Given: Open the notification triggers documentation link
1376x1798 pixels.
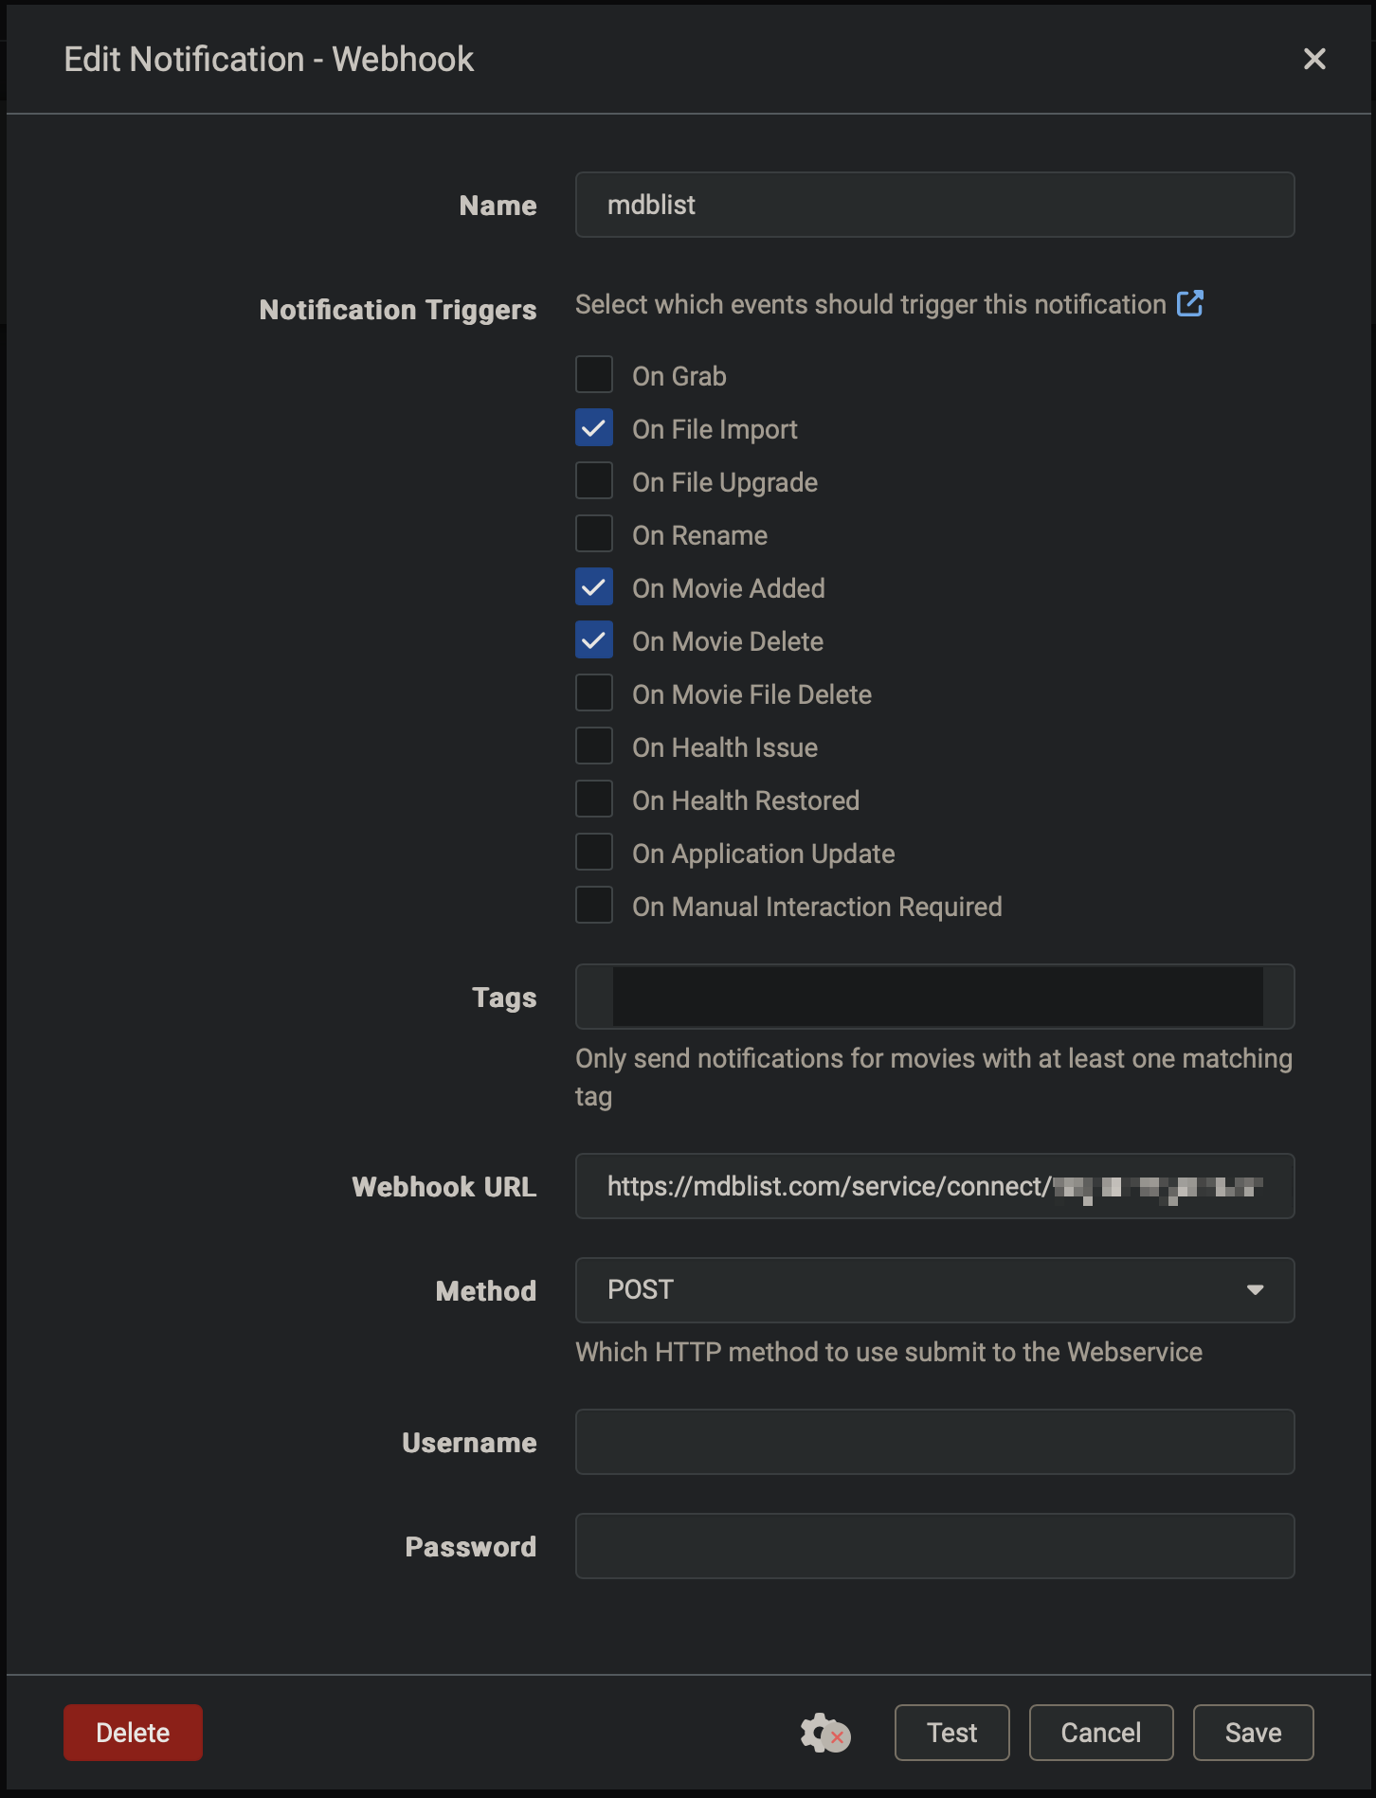Looking at the screenshot, I should (1190, 303).
